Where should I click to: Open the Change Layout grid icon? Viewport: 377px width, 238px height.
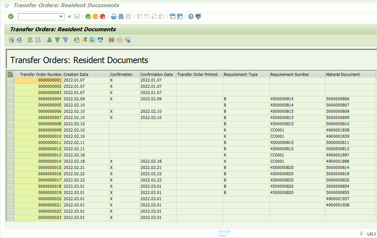coord(111,40)
